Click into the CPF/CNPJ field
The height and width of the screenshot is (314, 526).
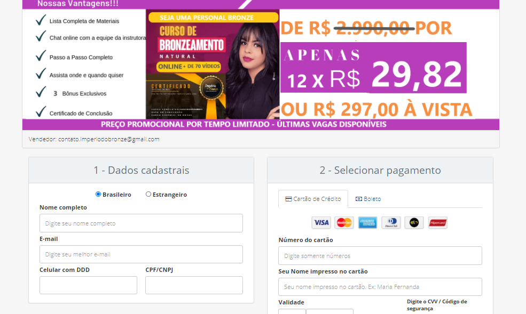pos(194,285)
